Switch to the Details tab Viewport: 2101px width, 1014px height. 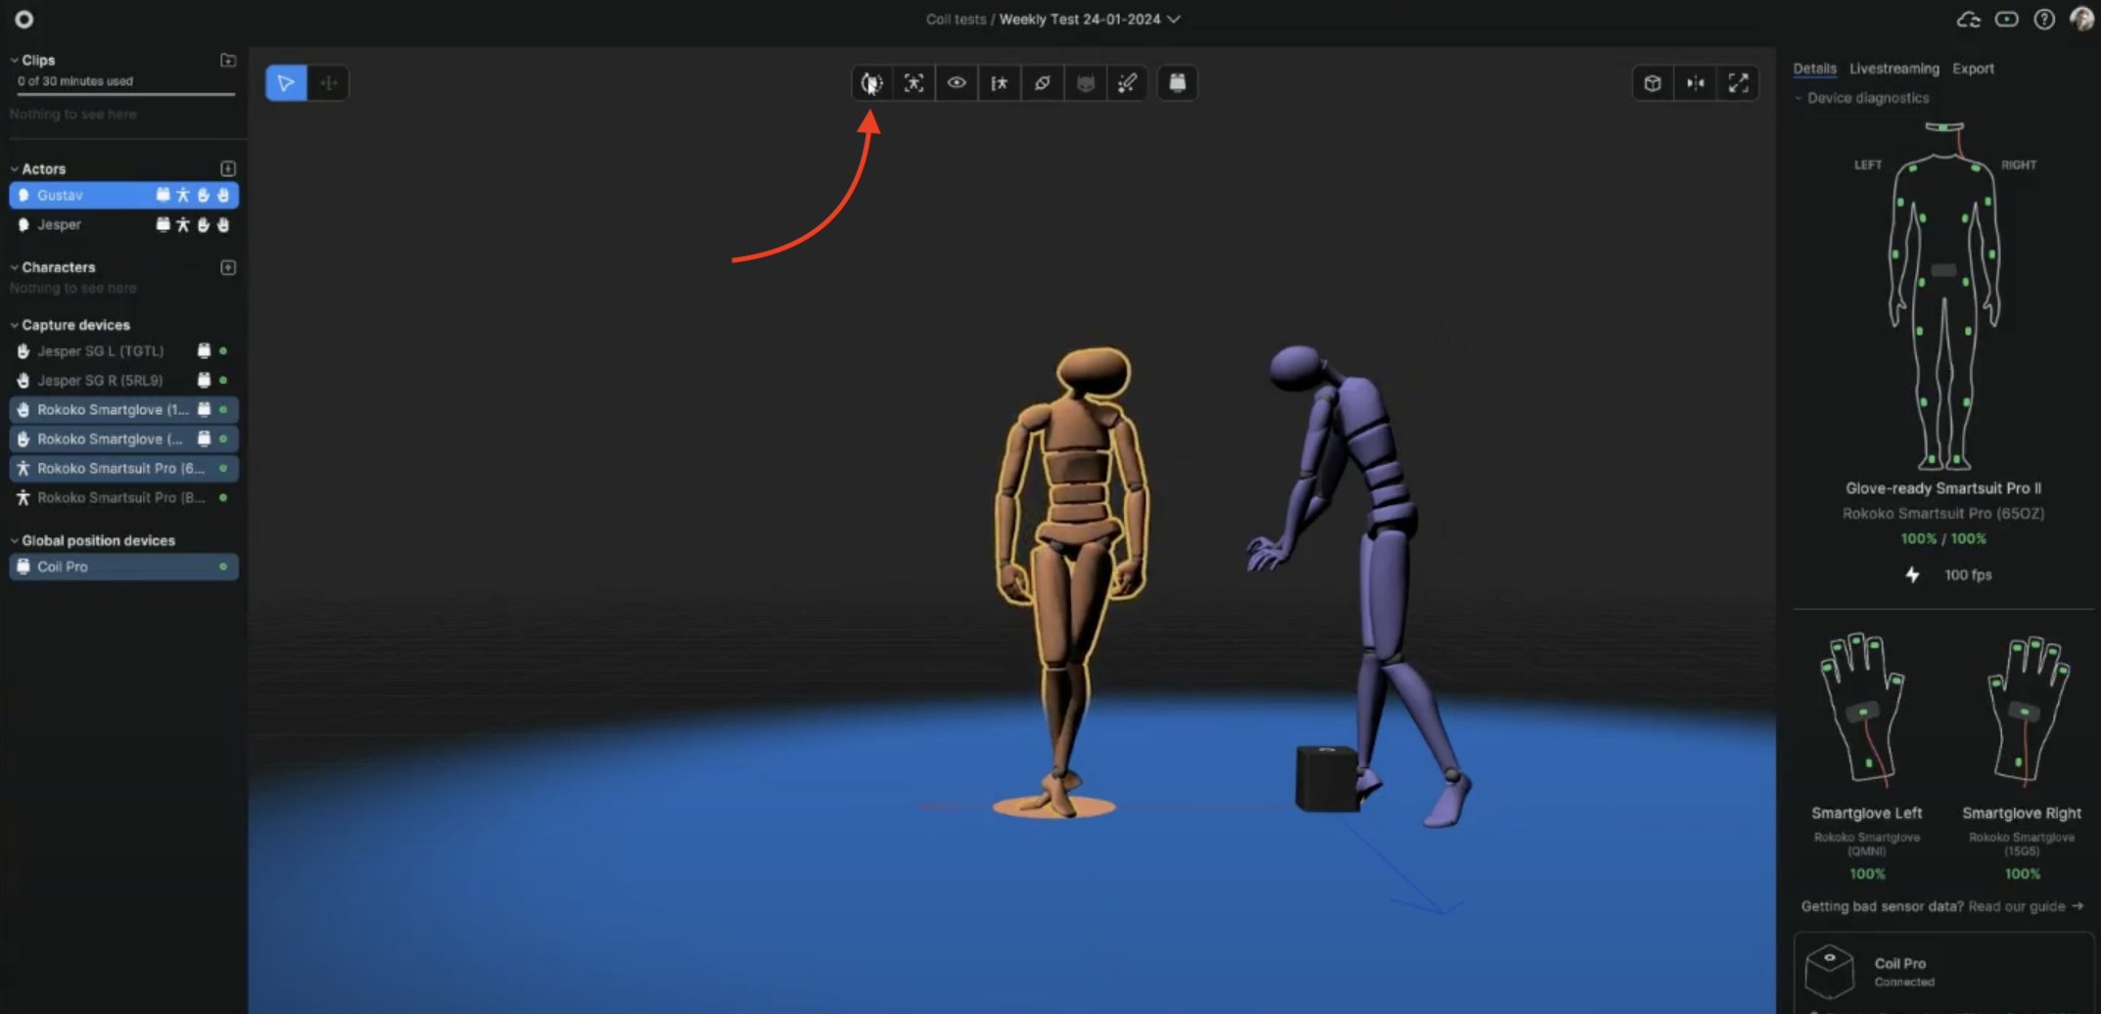point(1814,69)
